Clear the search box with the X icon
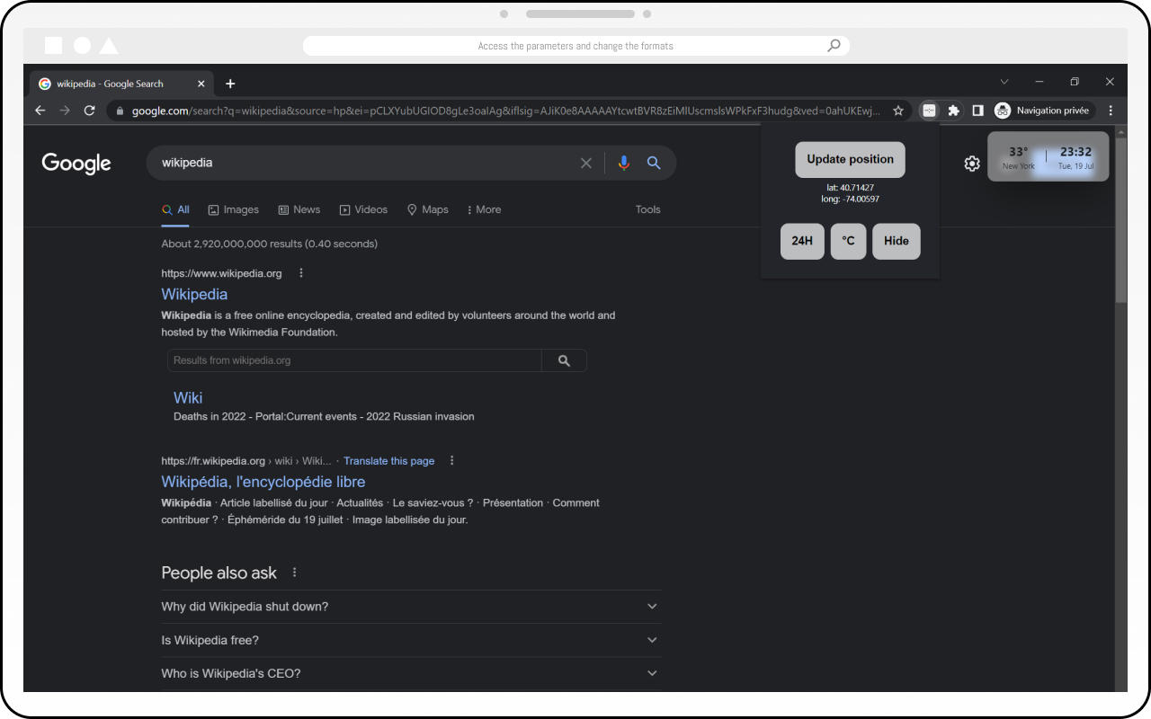This screenshot has width=1151, height=719. (586, 163)
